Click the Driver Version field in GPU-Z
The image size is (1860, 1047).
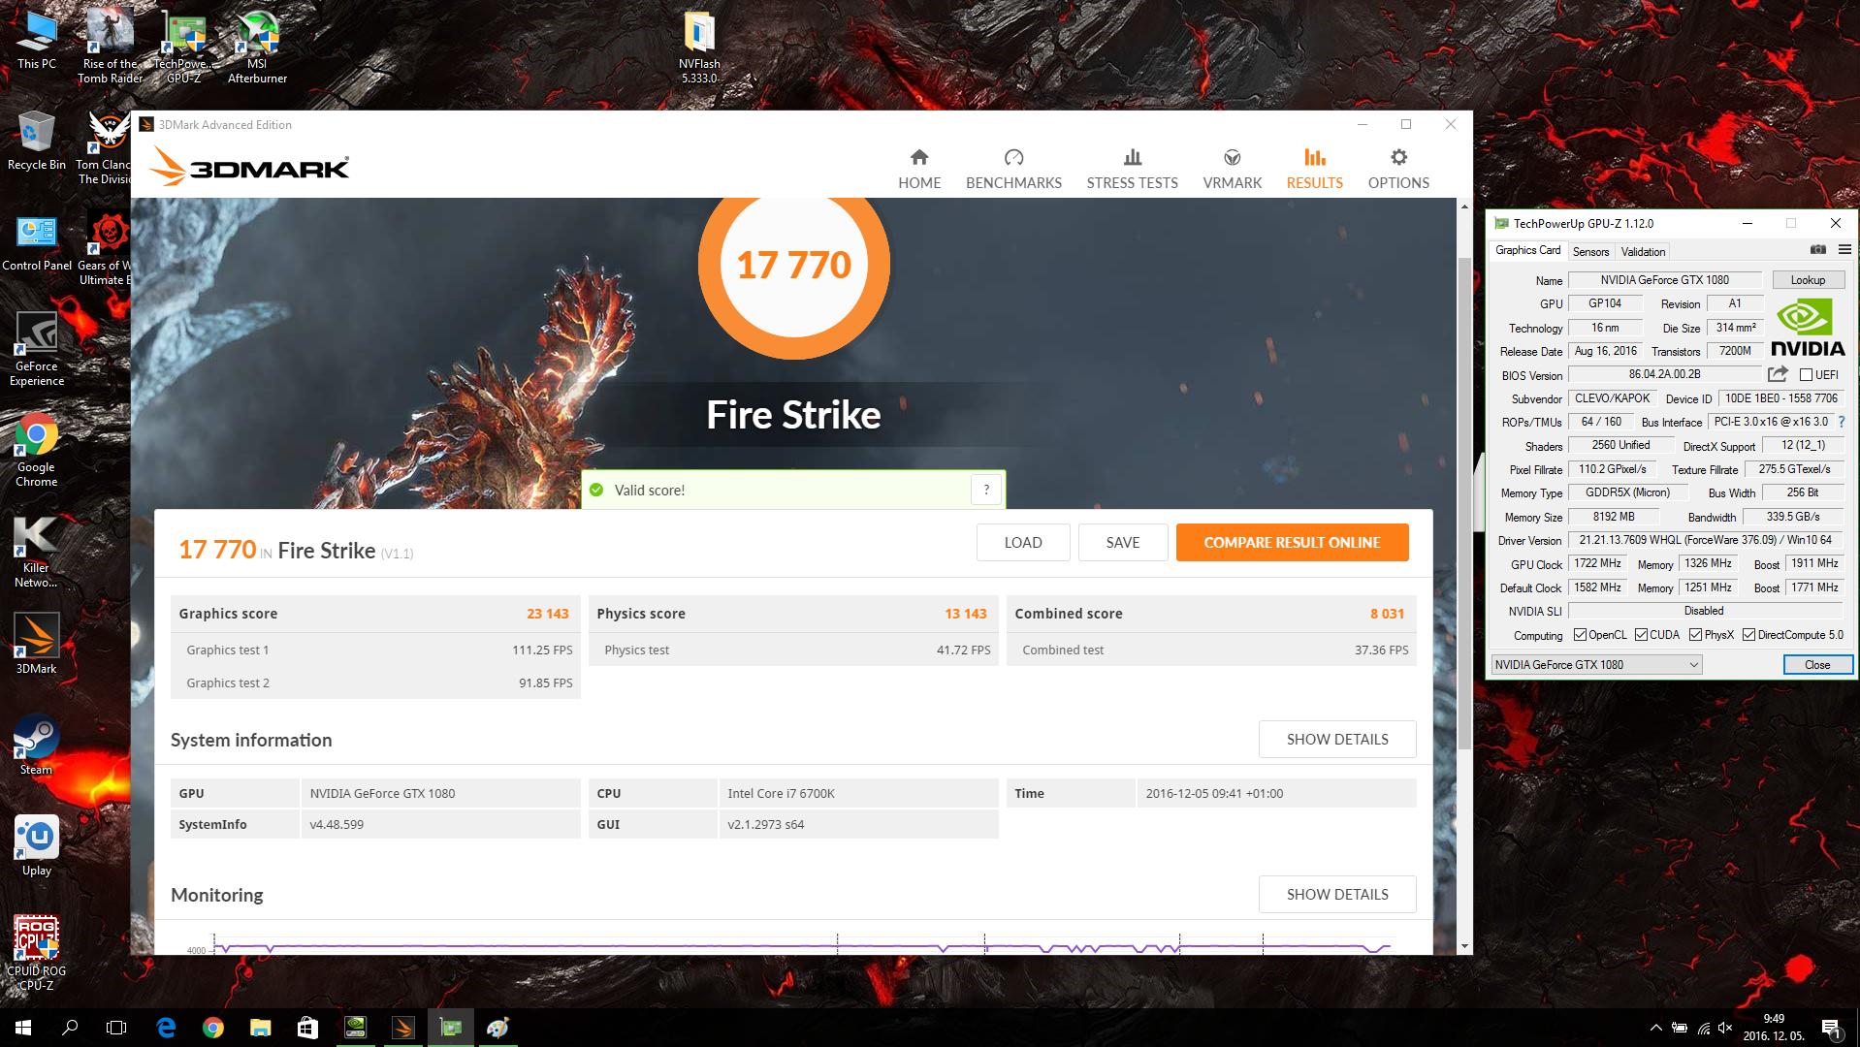pyautogui.click(x=1705, y=540)
